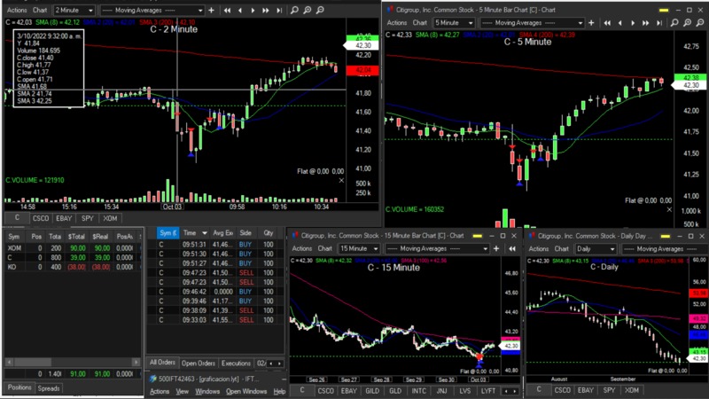This screenshot has height=399, width=709.
Task: Switch to the Open Orders tab
Action: click(198, 364)
